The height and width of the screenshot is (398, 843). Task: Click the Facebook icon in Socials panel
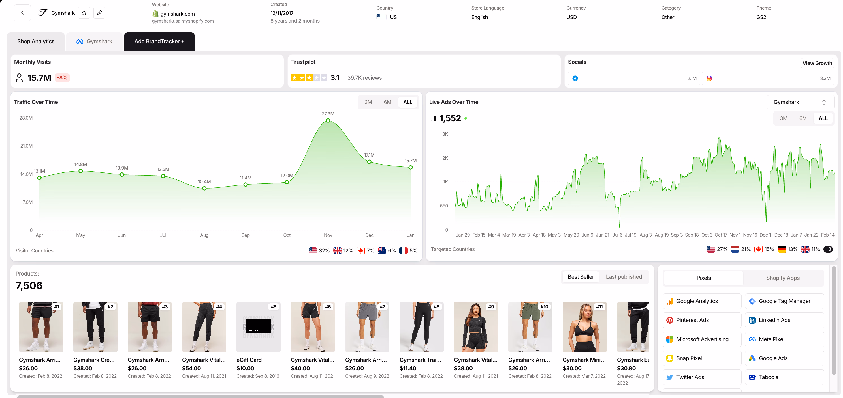[575, 78]
